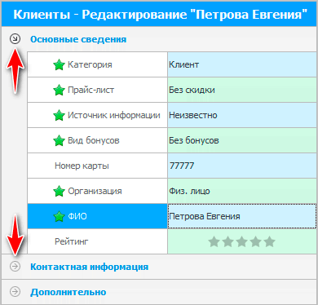The width and height of the screenshot is (318, 305).
Task: Expand the Дополнительно section arrow
Action: coord(15,292)
